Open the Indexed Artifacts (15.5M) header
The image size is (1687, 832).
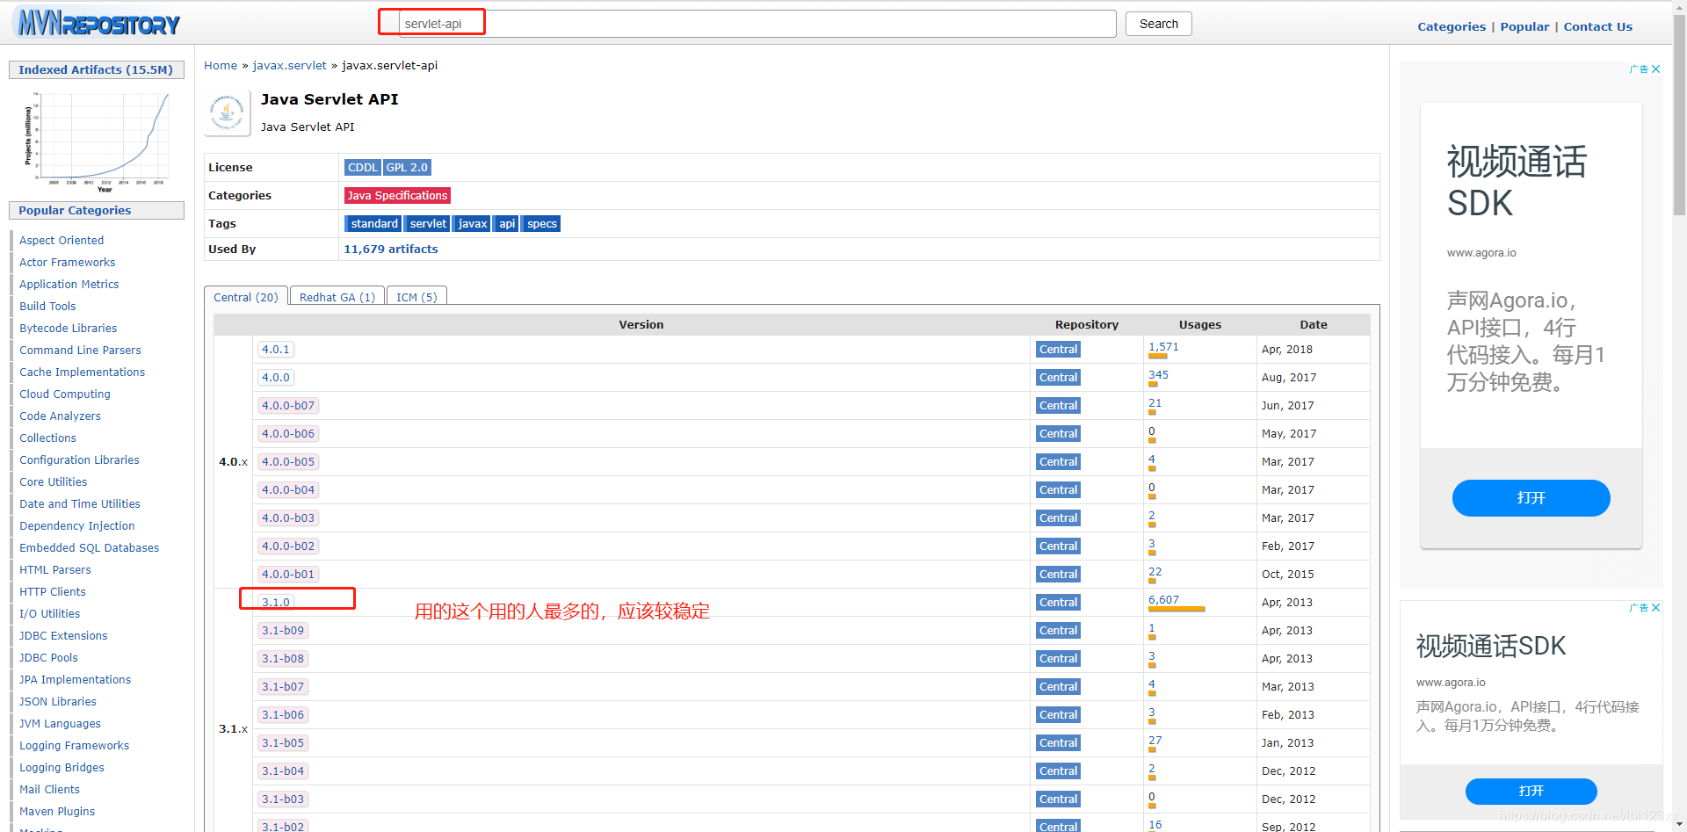point(96,70)
